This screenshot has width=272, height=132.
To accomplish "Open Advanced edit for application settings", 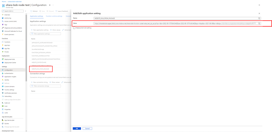I will click(x=66, y=30).
